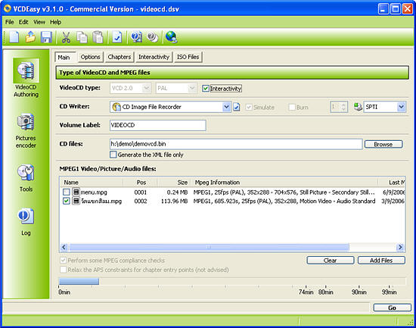Screen dimensions: 416x328
Task: Click the 0002 position cell
Action: click(x=141, y=201)
